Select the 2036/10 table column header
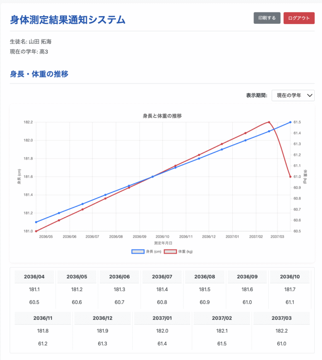This screenshot has width=322, height=360. 290,277
